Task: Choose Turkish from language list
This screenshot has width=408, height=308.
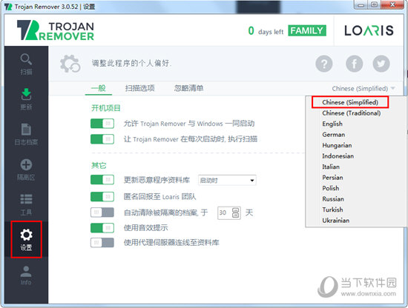Action: click(332, 210)
